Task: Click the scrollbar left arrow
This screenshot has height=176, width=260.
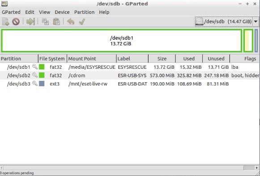Action: click(x=1, y=168)
